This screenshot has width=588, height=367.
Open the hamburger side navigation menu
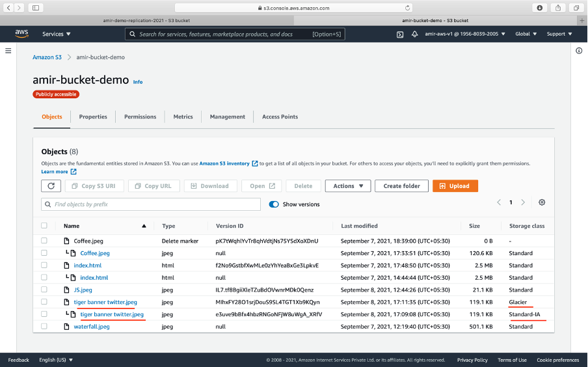pos(8,51)
